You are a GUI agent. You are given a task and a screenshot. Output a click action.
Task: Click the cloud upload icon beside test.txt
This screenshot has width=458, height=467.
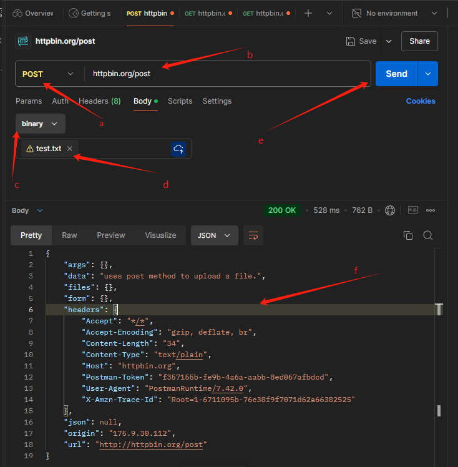[178, 149]
